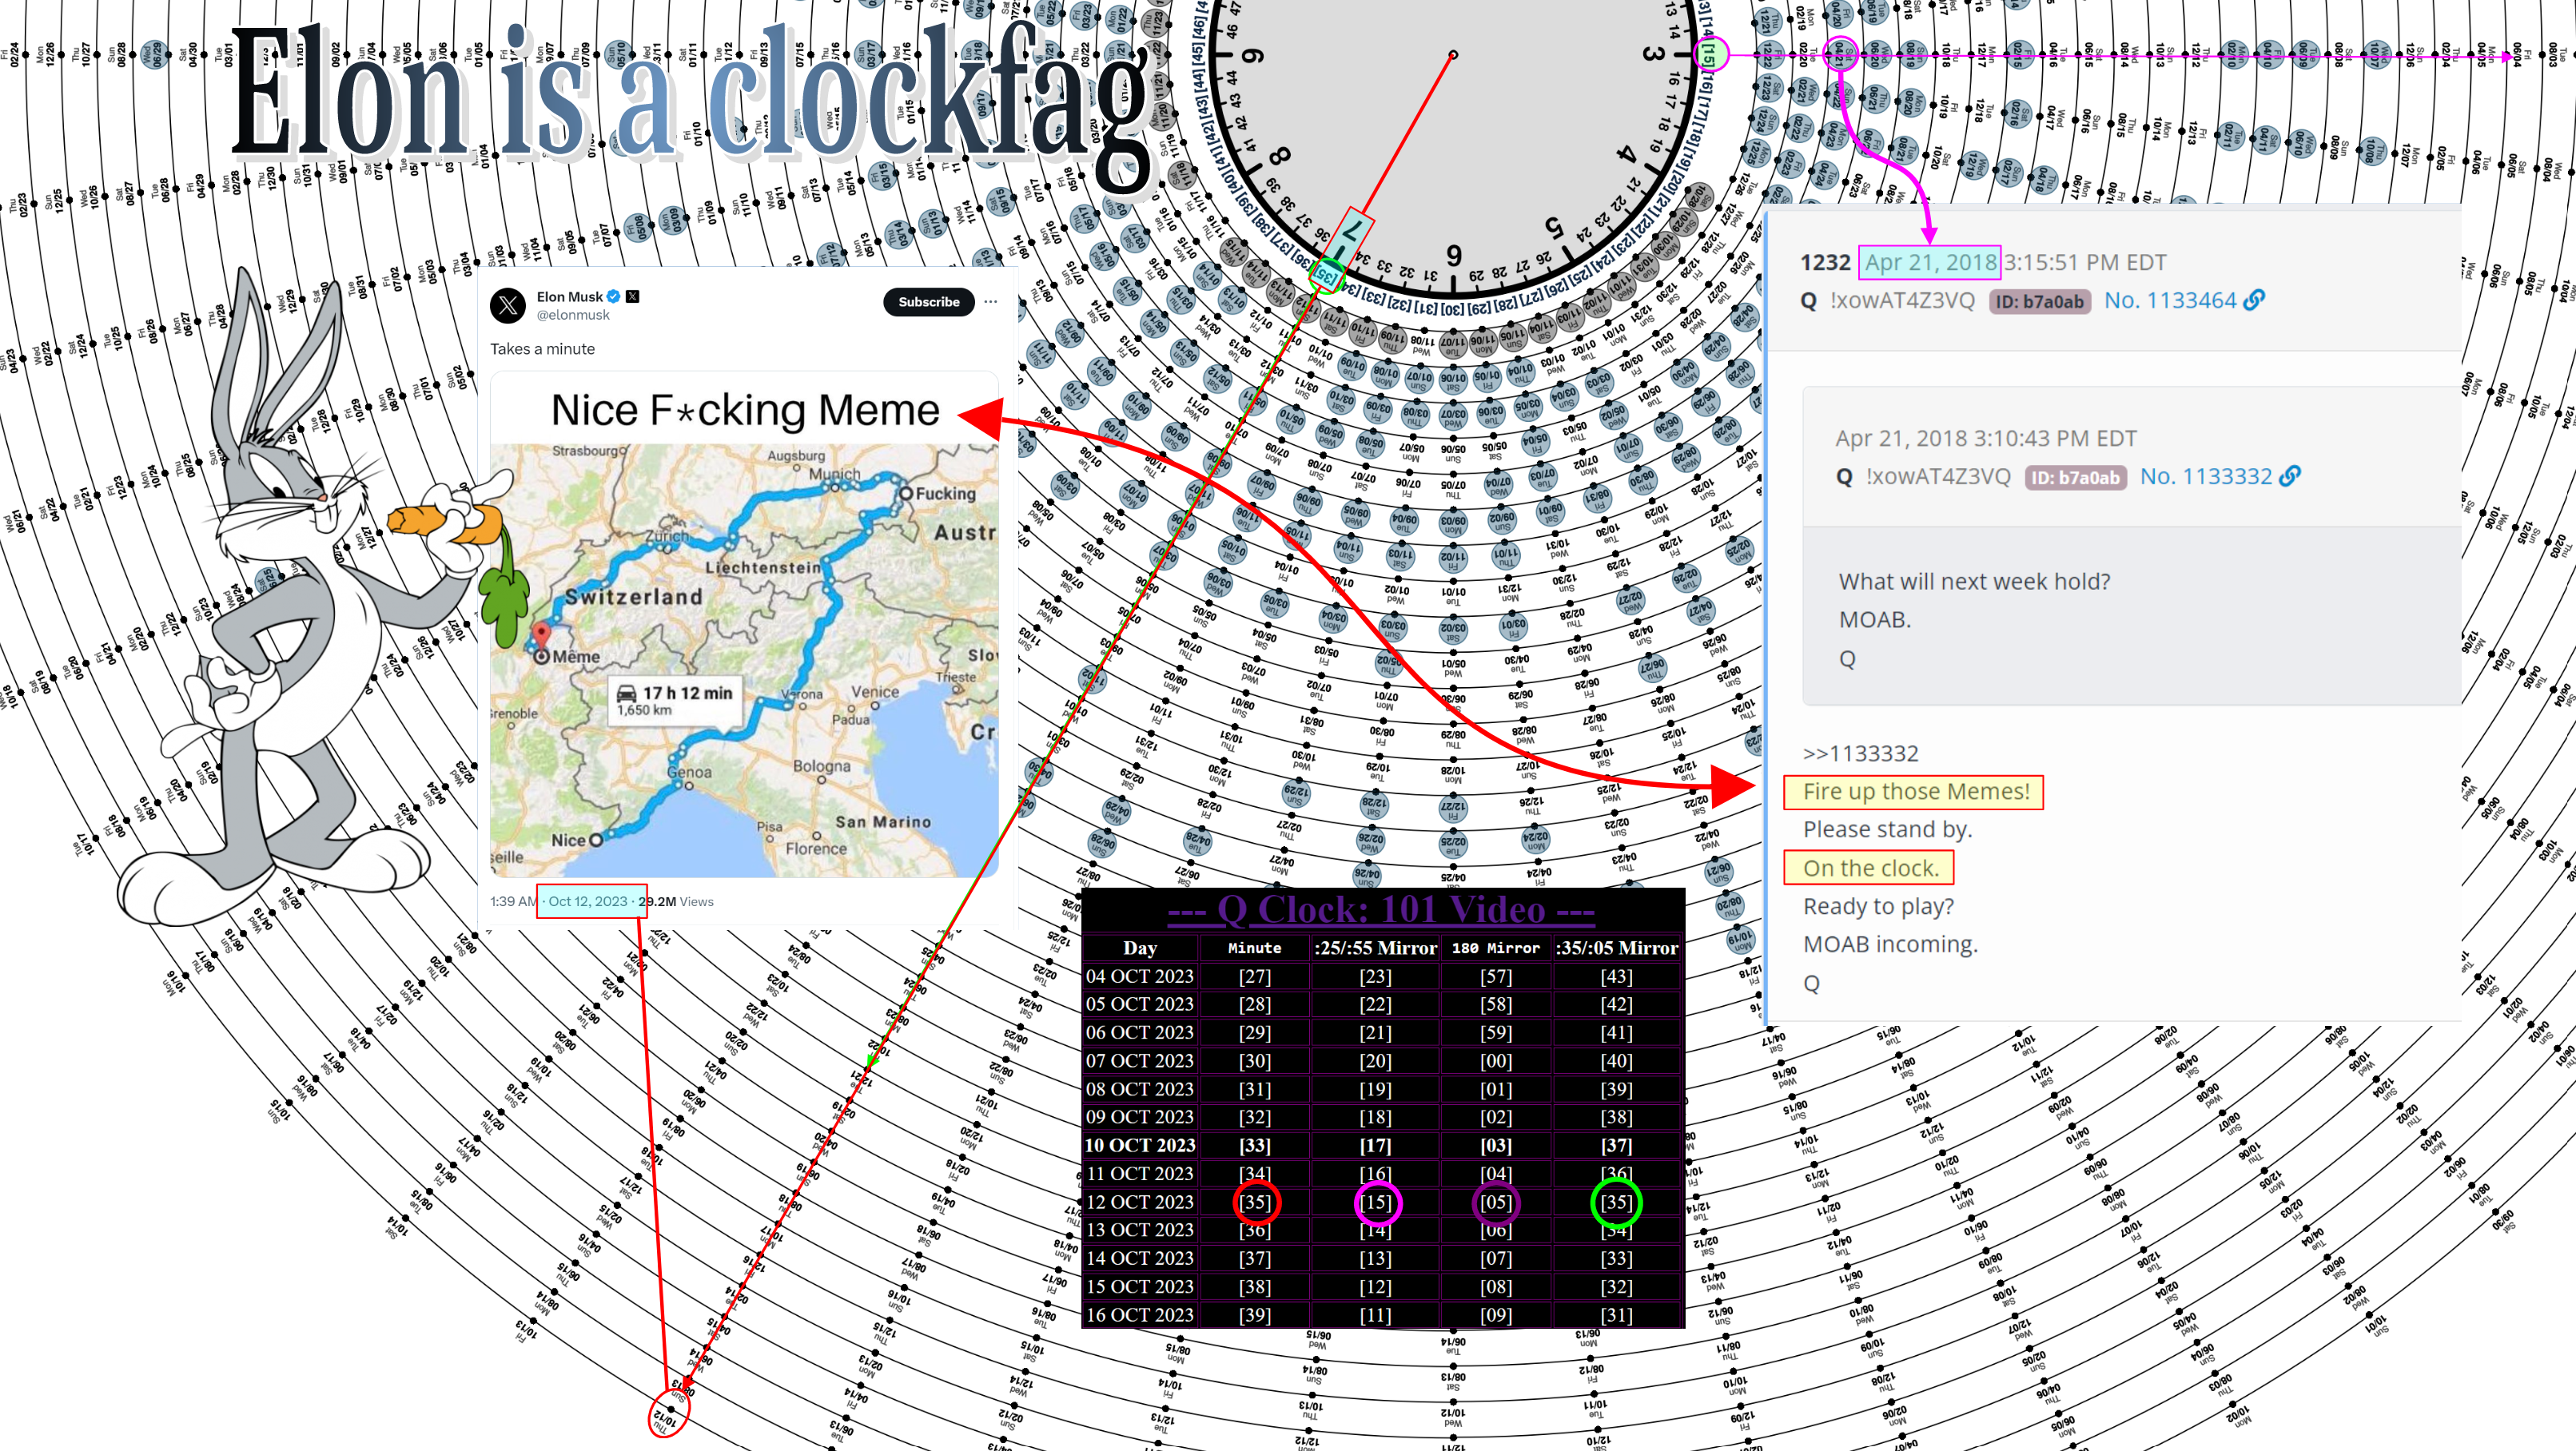This screenshot has height=1451, width=2576.
Task: Open post link No. 1133464
Action: (x=2170, y=300)
